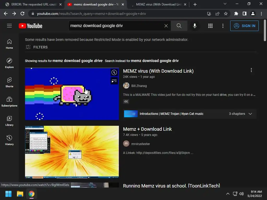The width and height of the screenshot is (267, 200).
Task: Switch to the ERROR requested URL tab
Action: [32, 4]
